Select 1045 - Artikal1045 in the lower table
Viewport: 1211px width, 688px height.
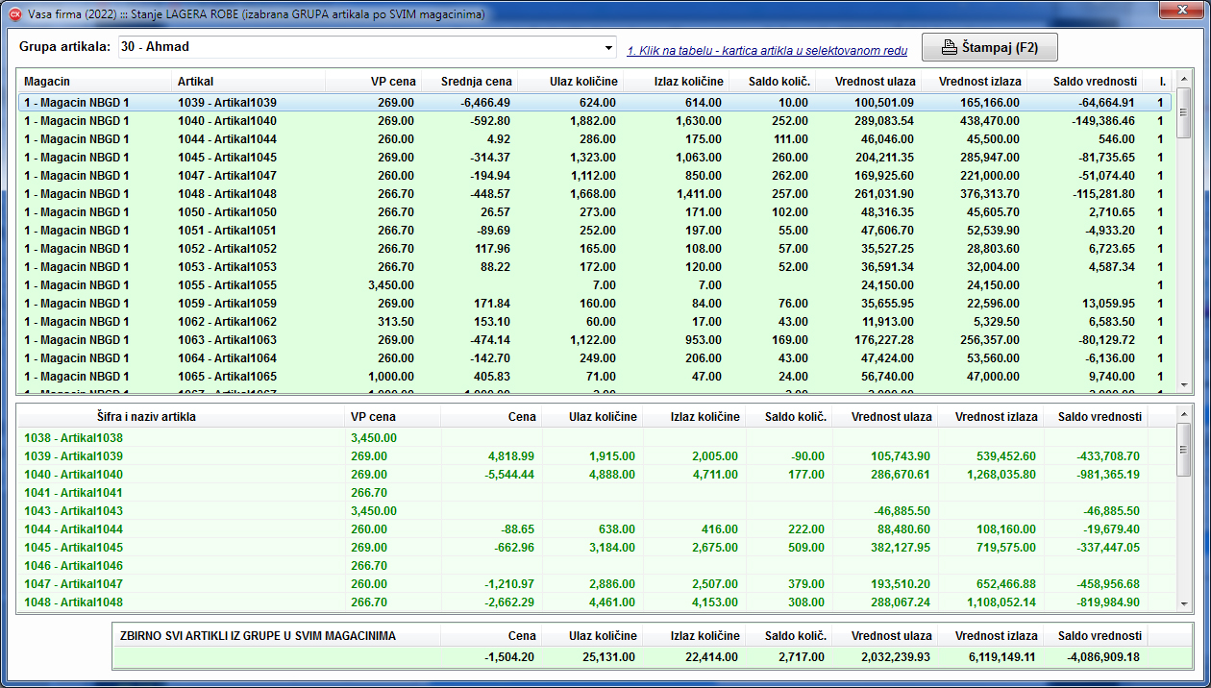597,547
